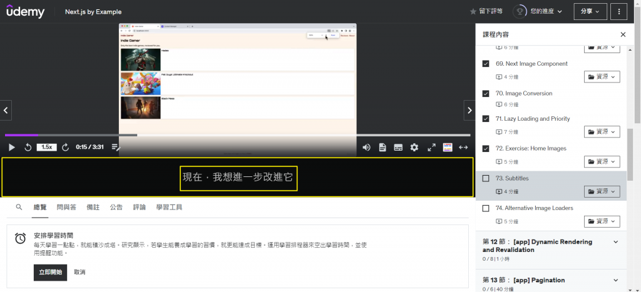Click the Udemy logo
641x292 pixels.
pos(25,11)
